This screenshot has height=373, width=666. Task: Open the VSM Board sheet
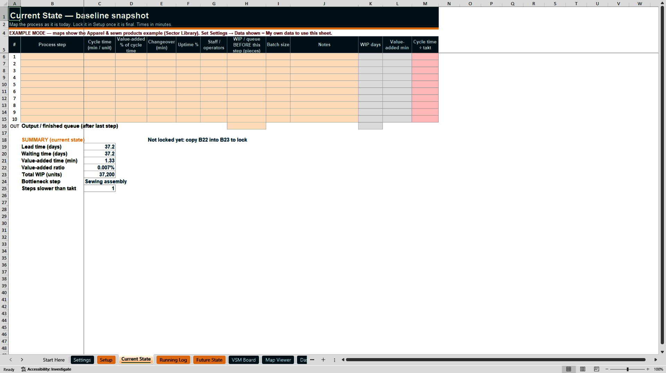244,360
